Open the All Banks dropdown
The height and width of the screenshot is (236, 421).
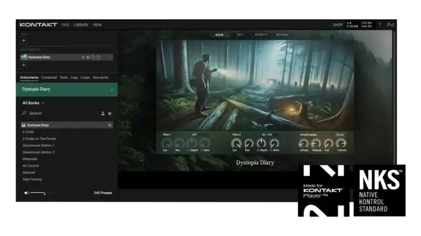point(33,103)
